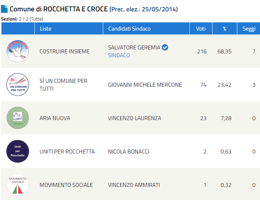Click candidate name Nicola Bonacci
260x200 pixels.
point(128,151)
